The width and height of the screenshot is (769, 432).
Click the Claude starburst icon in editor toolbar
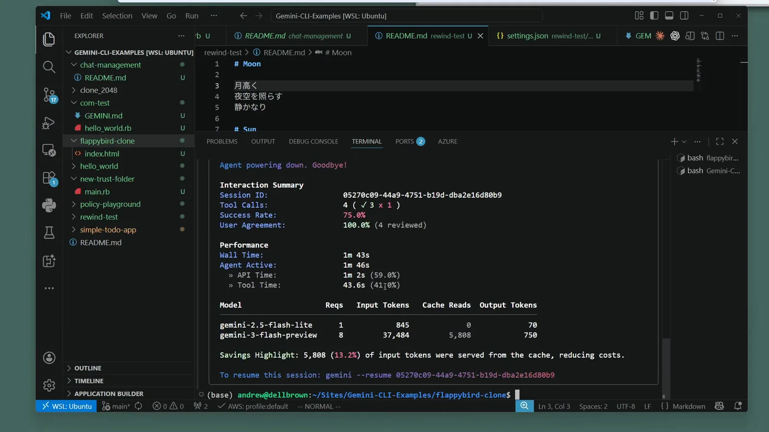pyautogui.click(x=660, y=36)
